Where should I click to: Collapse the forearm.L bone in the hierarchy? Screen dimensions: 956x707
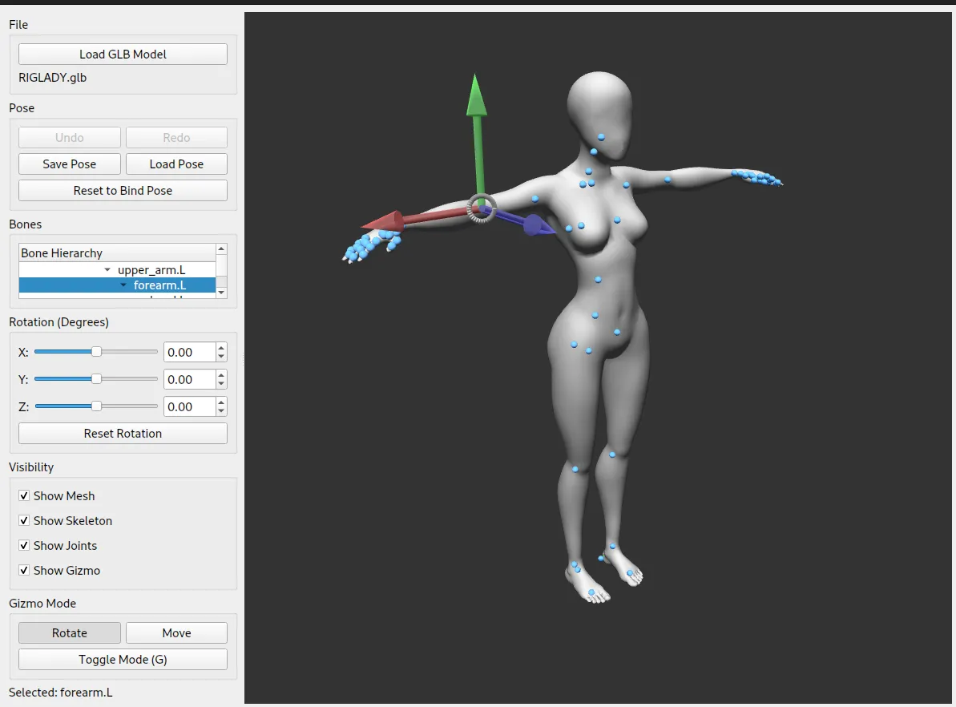click(123, 285)
